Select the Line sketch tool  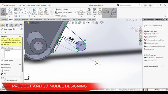tap(15, 9)
